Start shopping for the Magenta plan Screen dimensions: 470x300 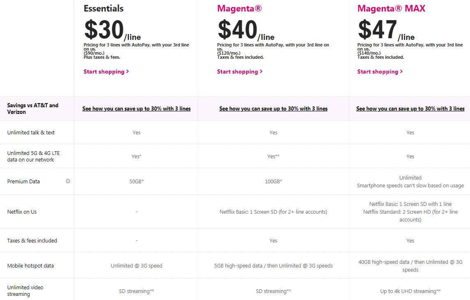[240, 72]
